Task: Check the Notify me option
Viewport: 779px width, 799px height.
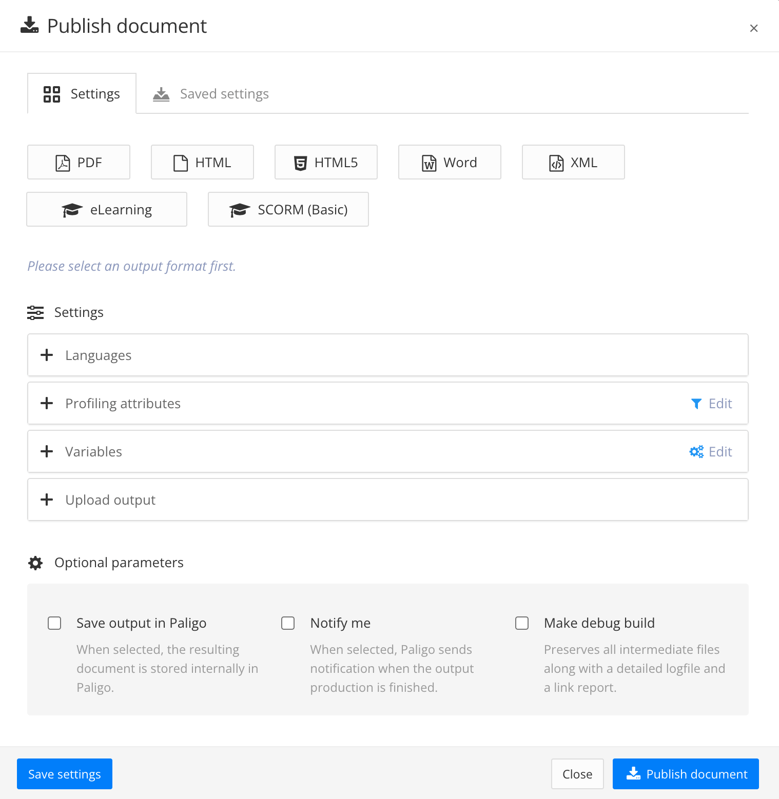Action: pos(288,623)
